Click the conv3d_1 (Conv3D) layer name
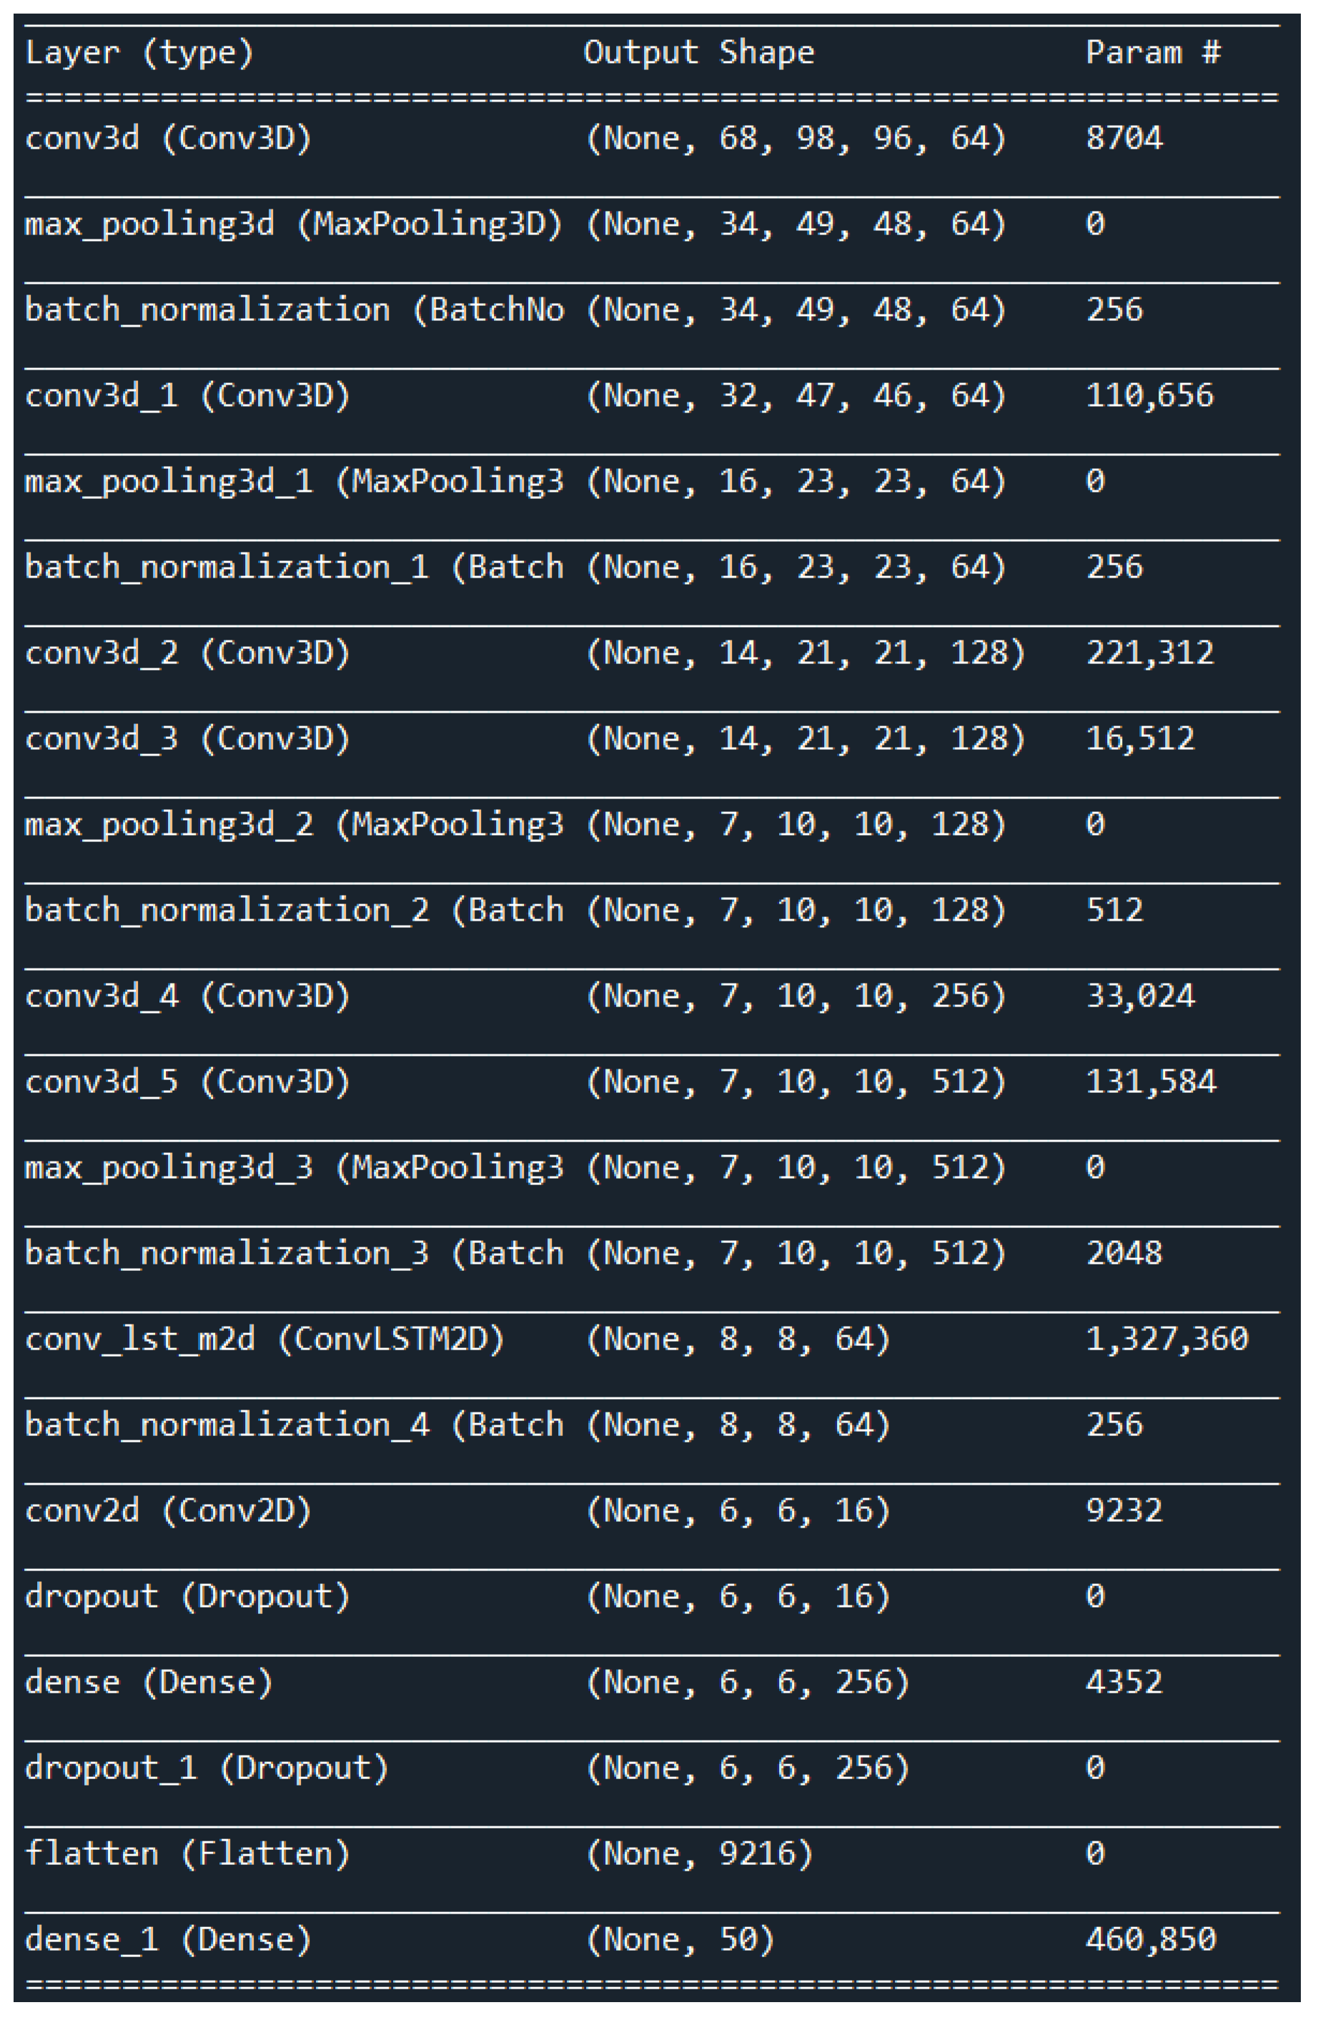 click(x=187, y=397)
